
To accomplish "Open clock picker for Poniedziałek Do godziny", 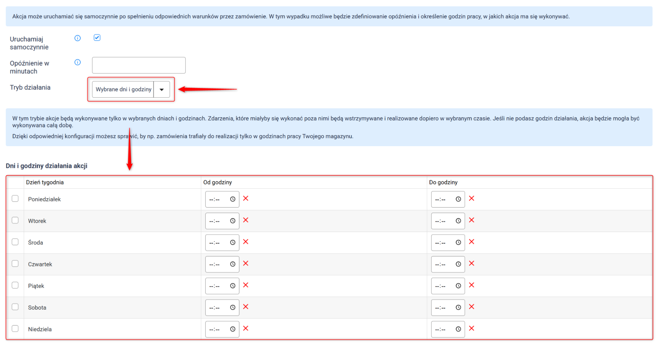I will [458, 199].
